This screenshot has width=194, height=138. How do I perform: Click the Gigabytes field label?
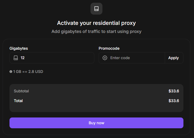point(19,48)
